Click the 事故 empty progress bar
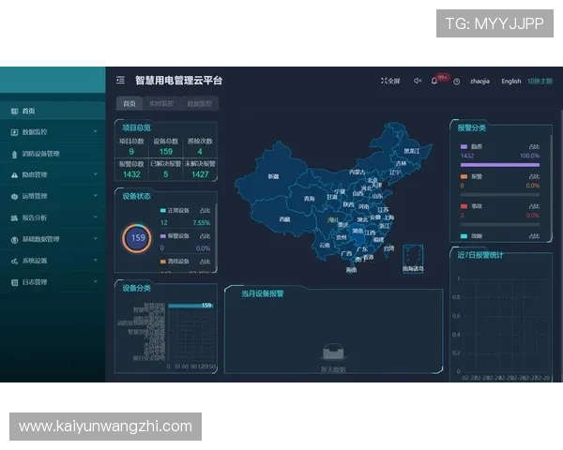This screenshot has height=450, width=563. pos(500,225)
